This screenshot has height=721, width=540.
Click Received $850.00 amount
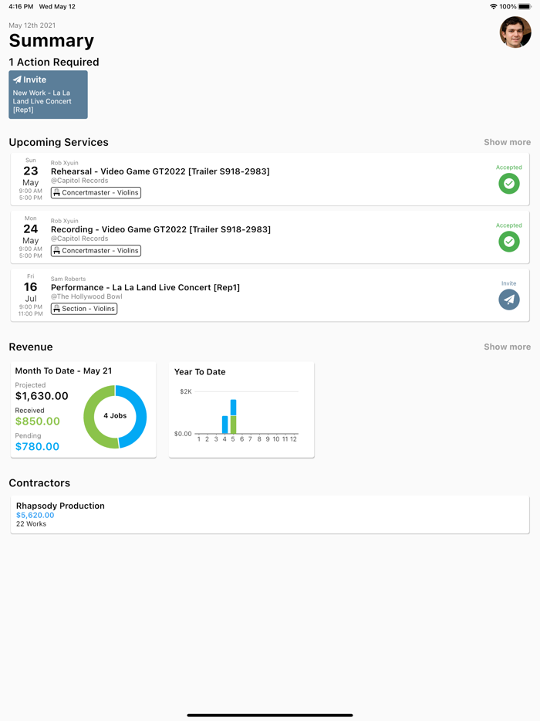coord(37,421)
